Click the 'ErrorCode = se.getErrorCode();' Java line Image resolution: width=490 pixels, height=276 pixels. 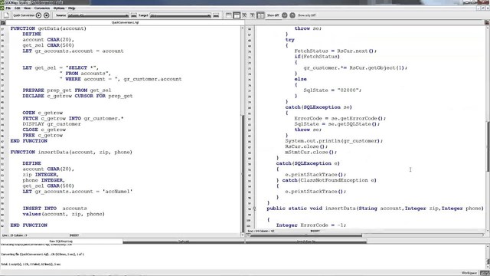[x=340, y=119]
